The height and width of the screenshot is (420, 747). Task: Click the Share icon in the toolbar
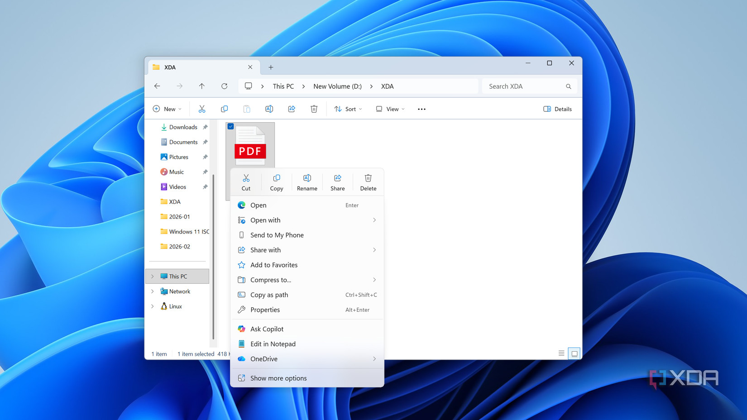[x=292, y=109]
